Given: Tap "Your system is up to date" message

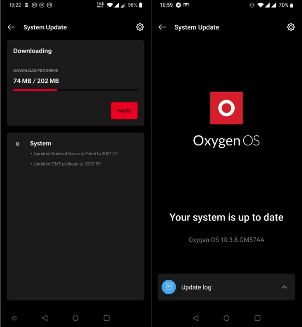Looking at the screenshot, I should (226, 218).
